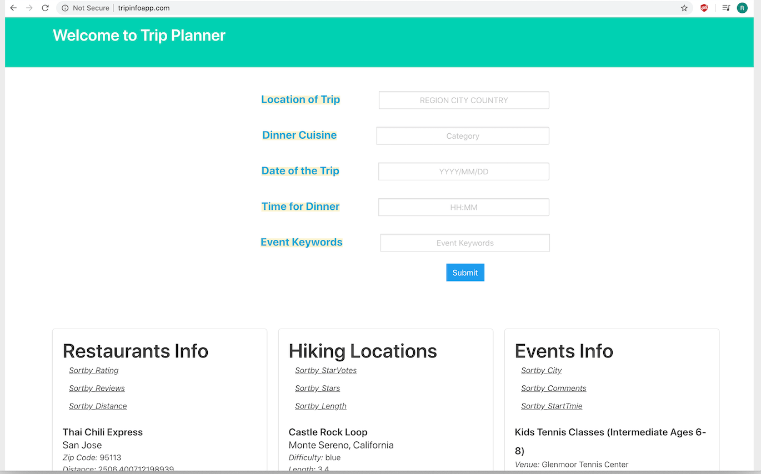Sort events by City

point(541,370)
